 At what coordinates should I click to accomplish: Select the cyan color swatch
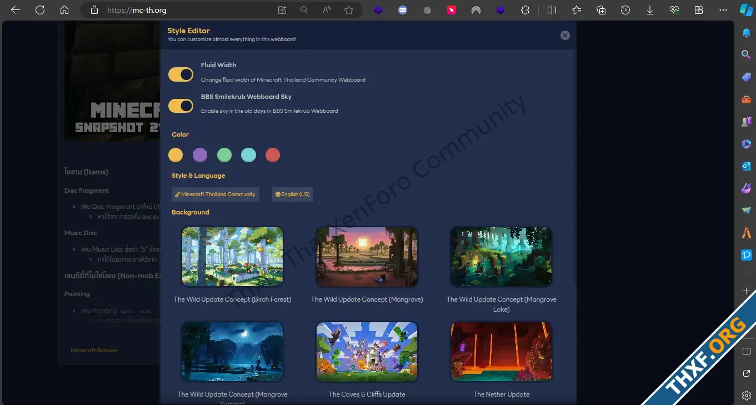click(248, 155)
